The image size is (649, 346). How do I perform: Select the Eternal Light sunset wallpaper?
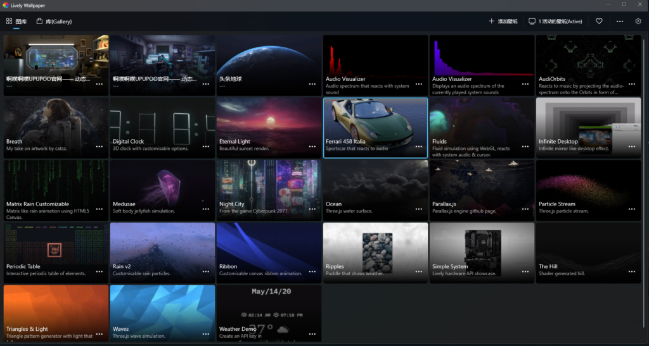coord(269,128)
